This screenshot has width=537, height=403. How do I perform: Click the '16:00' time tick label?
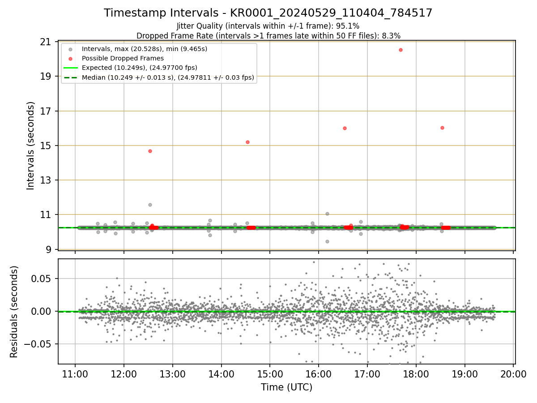click(x=319, y=374)
